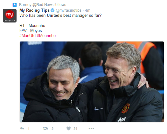Click the tweet text RT - Mourinho

point(32,26)
